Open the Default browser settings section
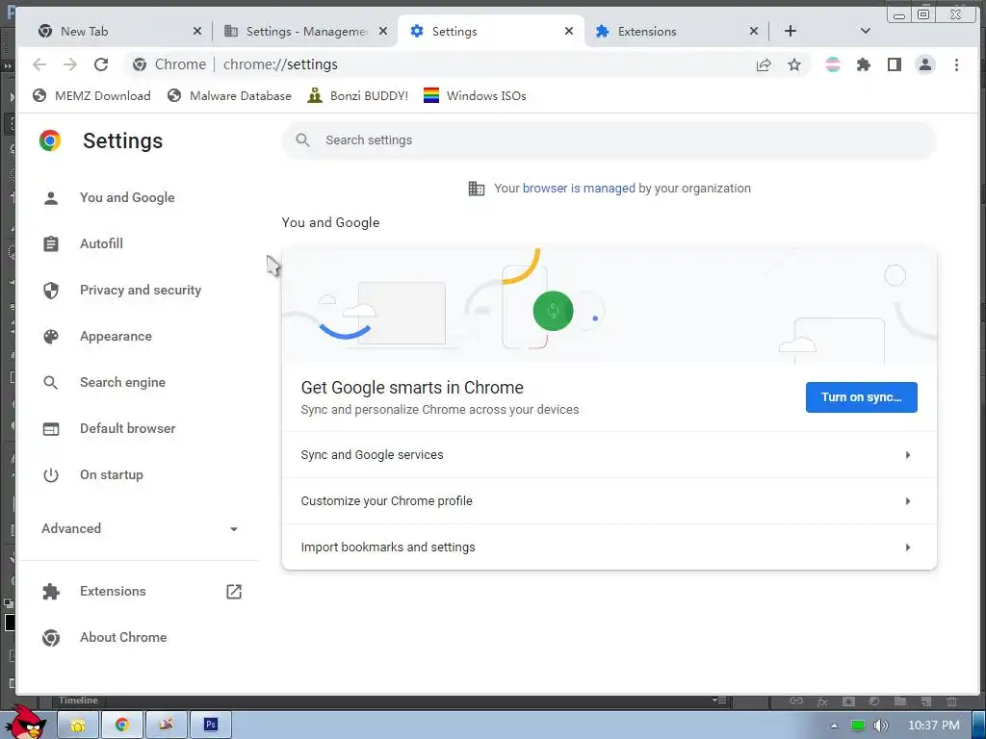 click(x=128, y=428)
